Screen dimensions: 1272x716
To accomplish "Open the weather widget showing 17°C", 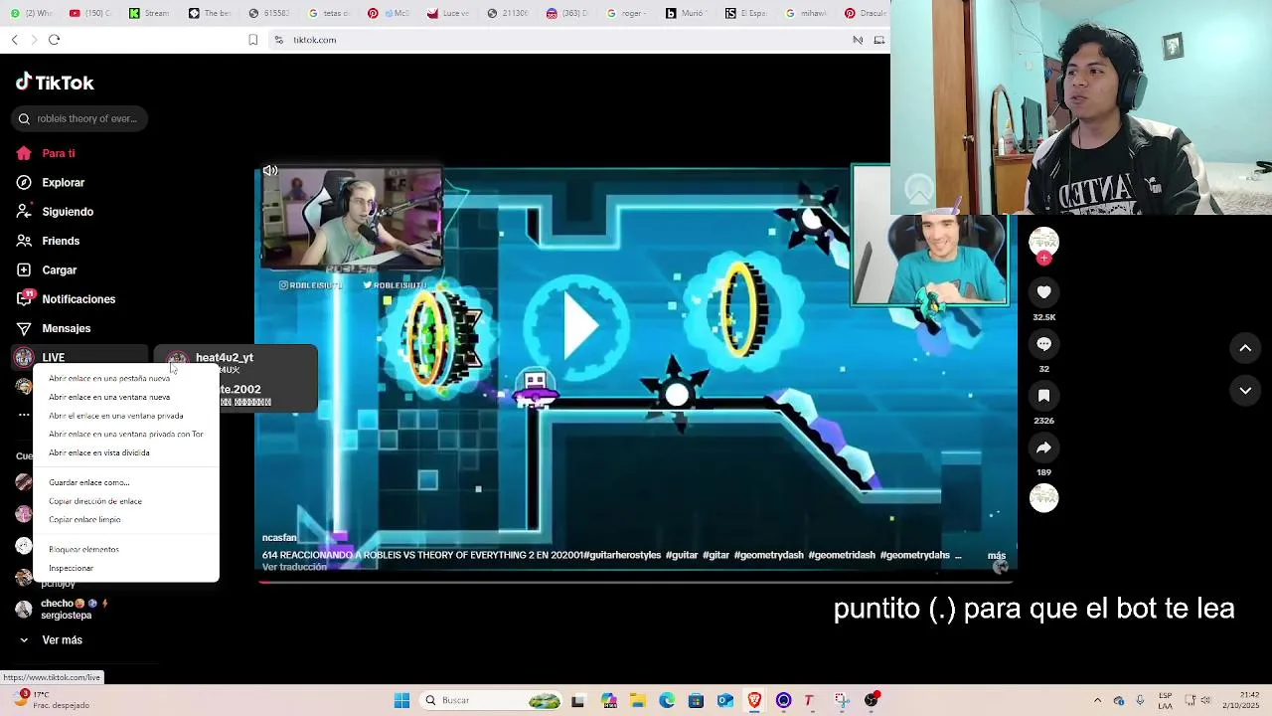I will (x=52, y=700).
